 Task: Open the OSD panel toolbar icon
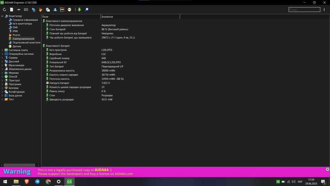62,10
